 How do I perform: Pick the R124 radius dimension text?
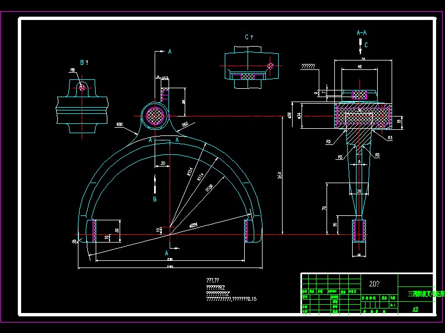pyautogui.click(x=190, y=171)
